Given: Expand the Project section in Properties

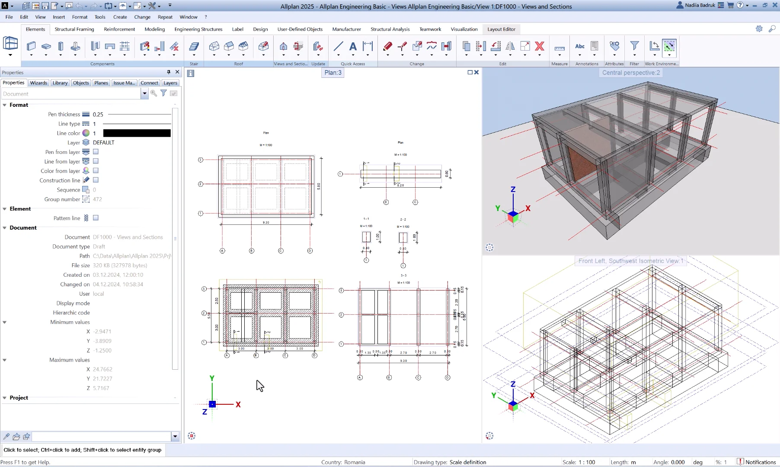Looking at the screenshot, I should [5, 397].
